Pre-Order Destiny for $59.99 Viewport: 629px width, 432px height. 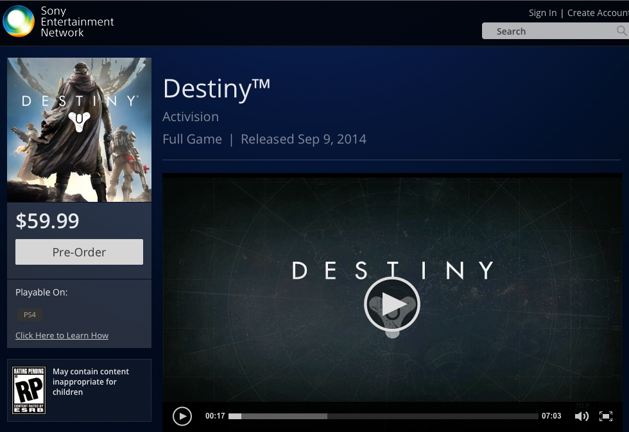click(x=79, y=252)
